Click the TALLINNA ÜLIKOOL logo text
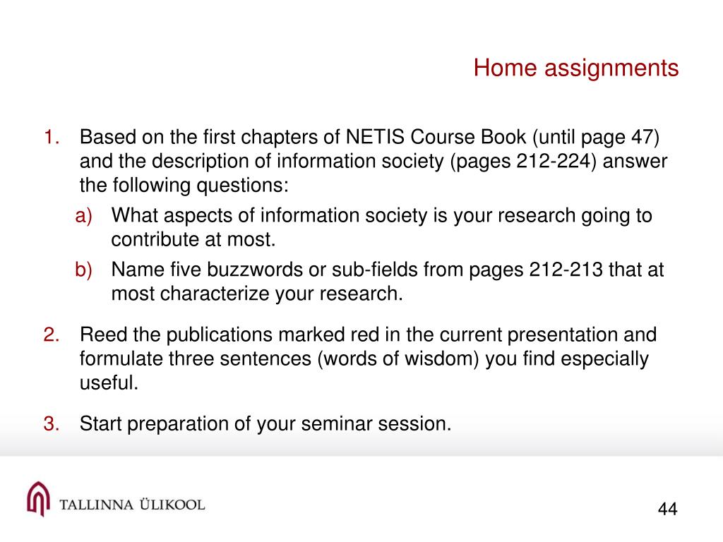Screen dimensions: 723x542 132,504
